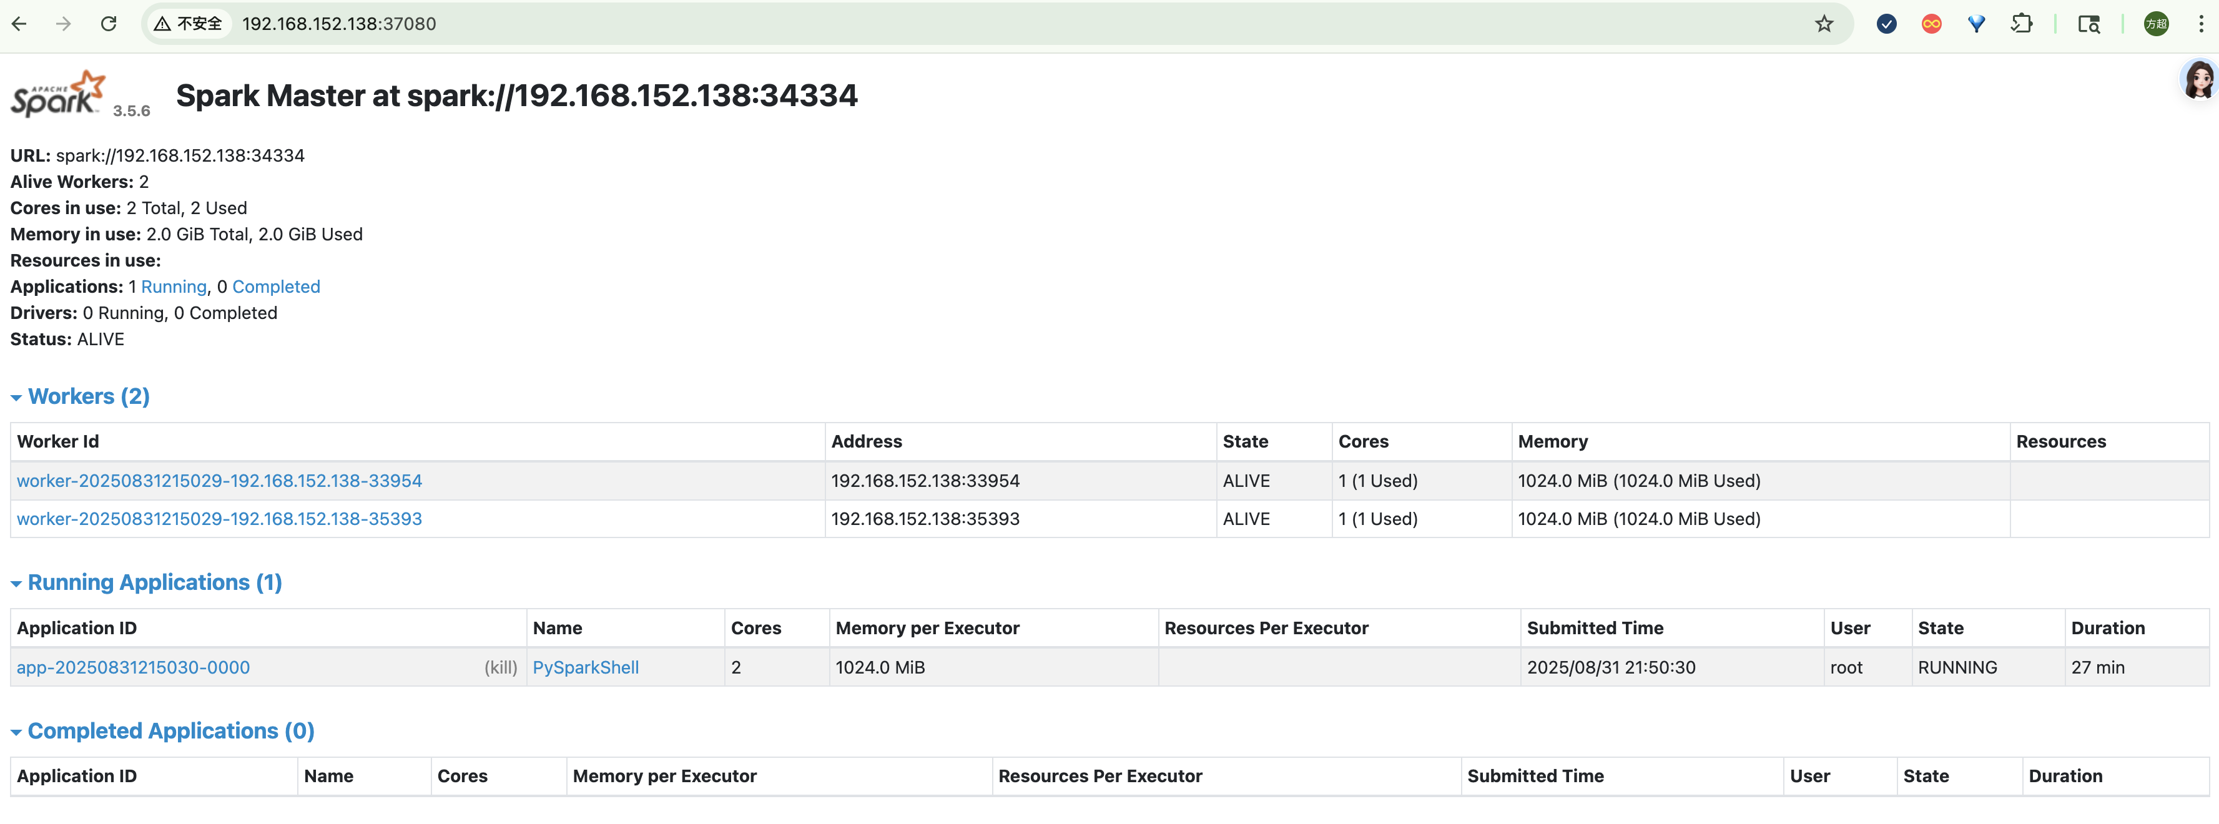Open the Chrome three-dot menu
The height and width of the screenshot is (824, 2219).
point(2201,24)
